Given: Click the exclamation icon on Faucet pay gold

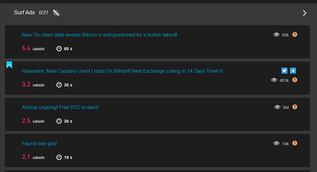Looking at the screenshot, I should pyautogui.click(x=295, y=143).
